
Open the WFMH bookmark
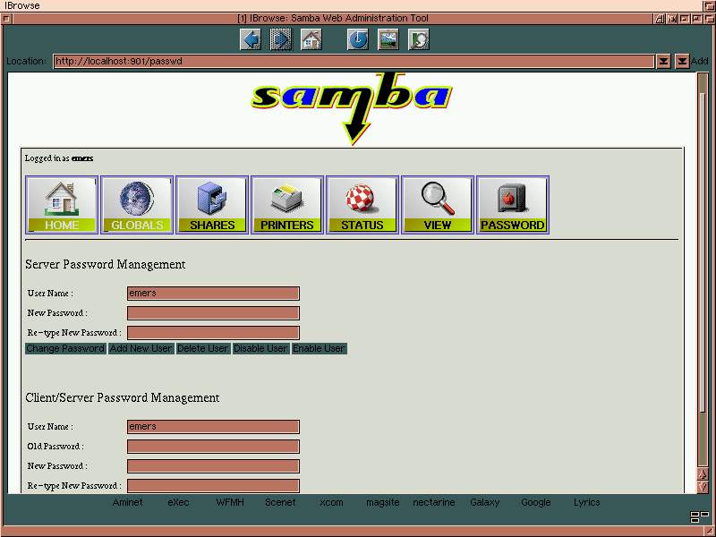click(230, 502)
